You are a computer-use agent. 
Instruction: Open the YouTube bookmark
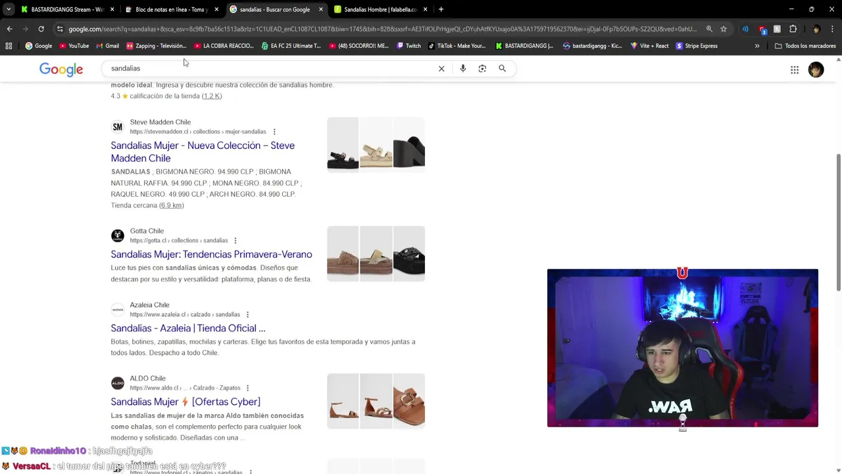pyautogui.click(x=74, y=46)
